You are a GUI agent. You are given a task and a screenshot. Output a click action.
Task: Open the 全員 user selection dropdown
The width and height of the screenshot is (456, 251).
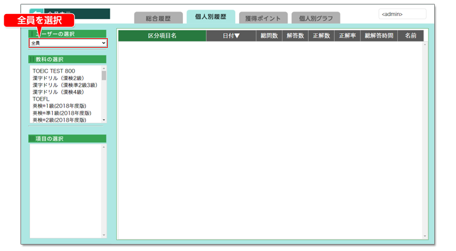[68, 43]
